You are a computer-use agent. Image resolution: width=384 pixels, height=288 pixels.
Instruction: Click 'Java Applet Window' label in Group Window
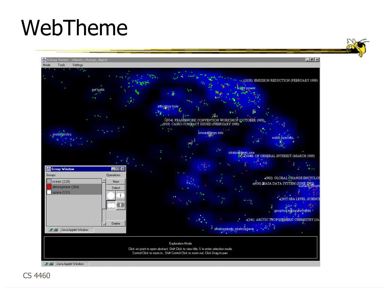tap(75, 230)
